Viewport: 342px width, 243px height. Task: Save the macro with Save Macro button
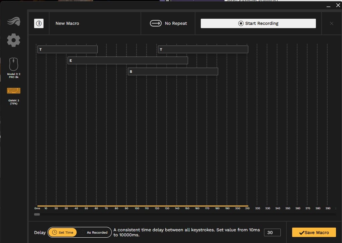[314, 233]
